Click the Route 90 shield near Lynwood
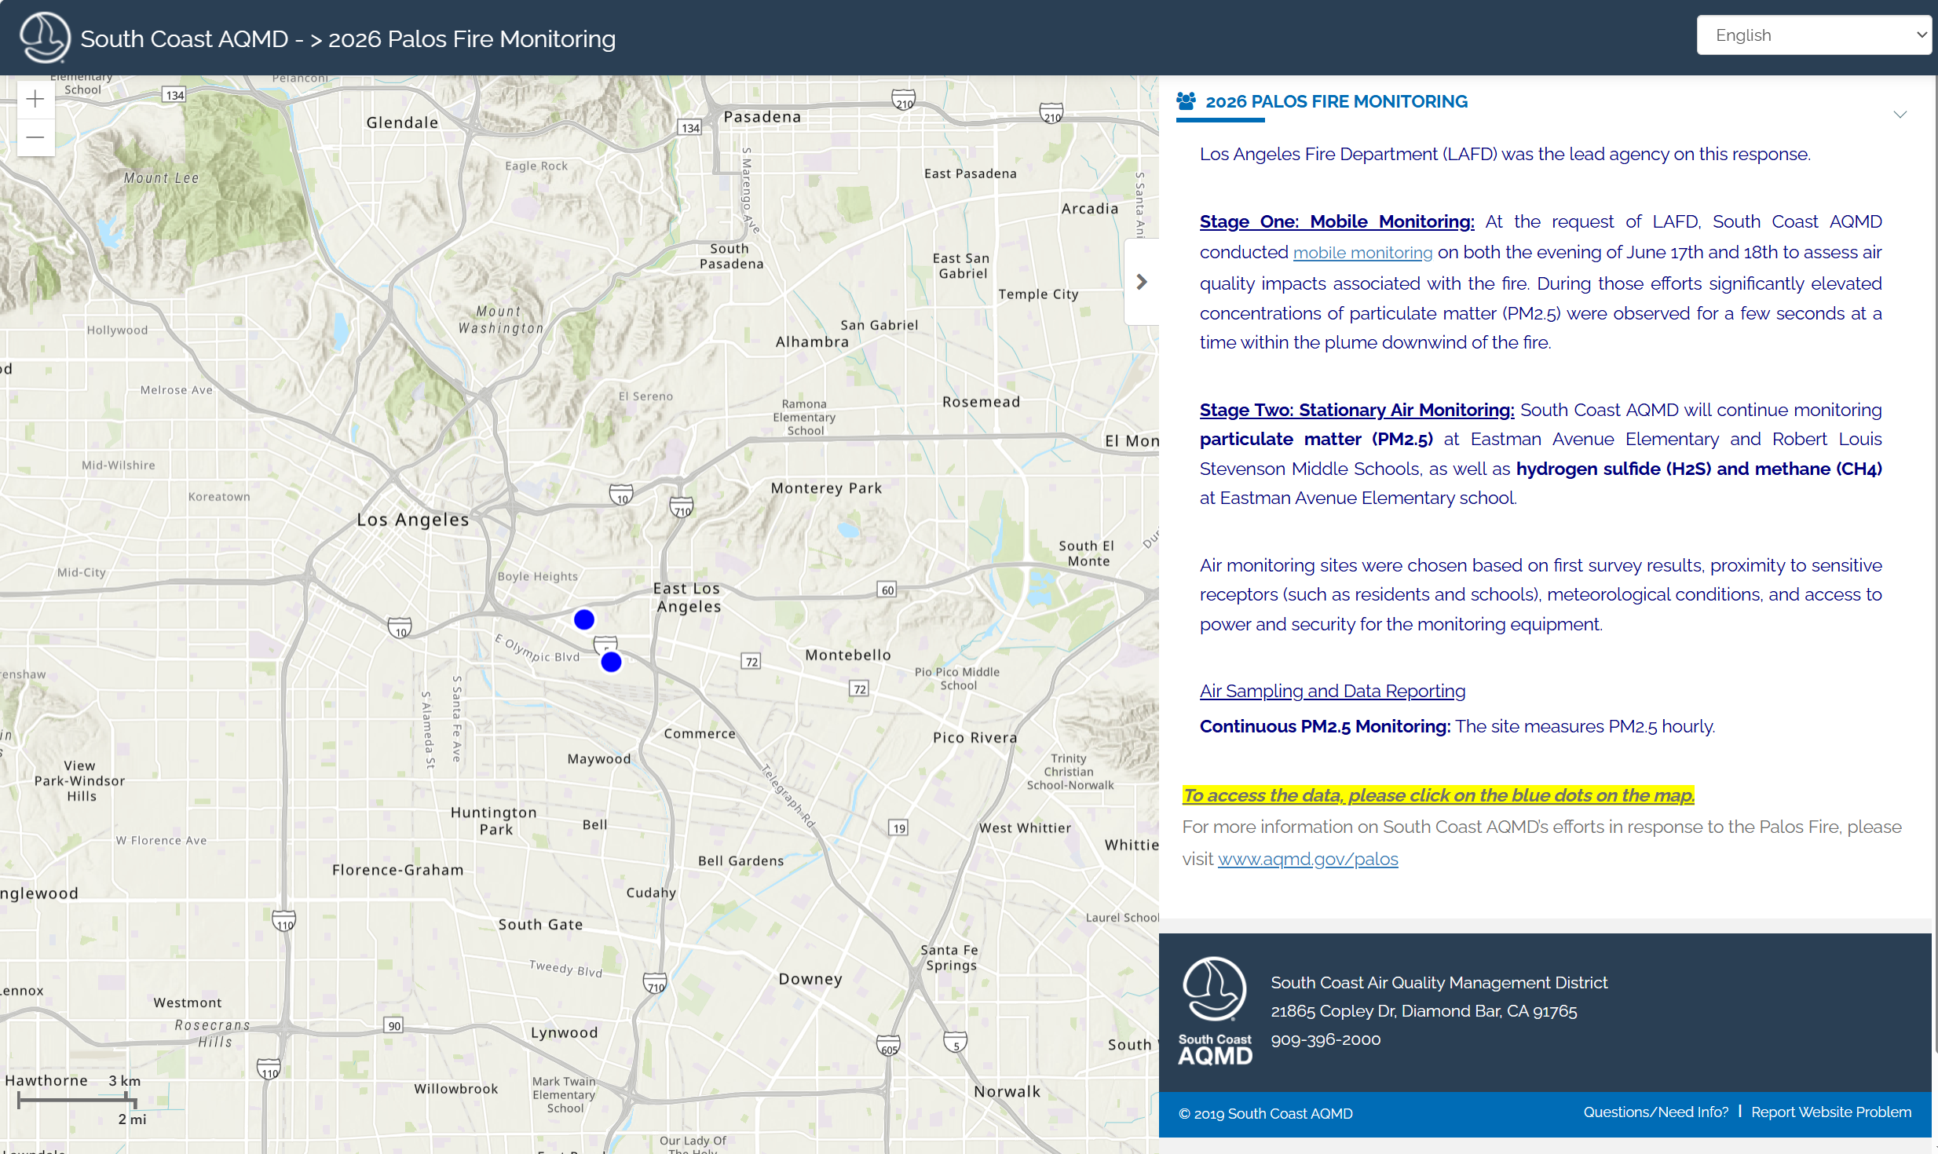 [393, 1025]
